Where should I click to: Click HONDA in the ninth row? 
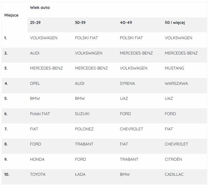37,159
